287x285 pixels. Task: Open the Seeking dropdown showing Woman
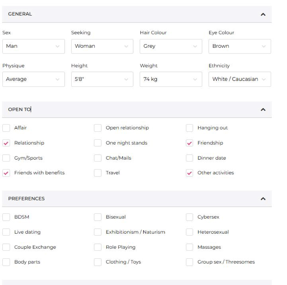[102, 46]
